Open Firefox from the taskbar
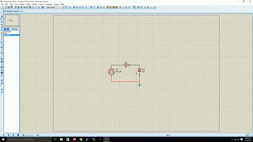This screenshot has height=142, width=253. coord(74,139)
